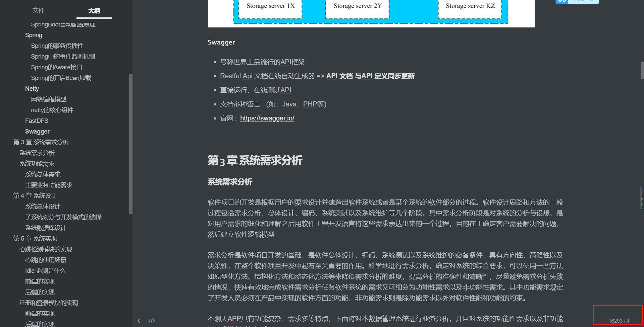Image resolution: width=644 pixels, height=327 pixels.
Task: Switch to the 文件 files tab
Action: pyautogui.click(x=38, y=11)
